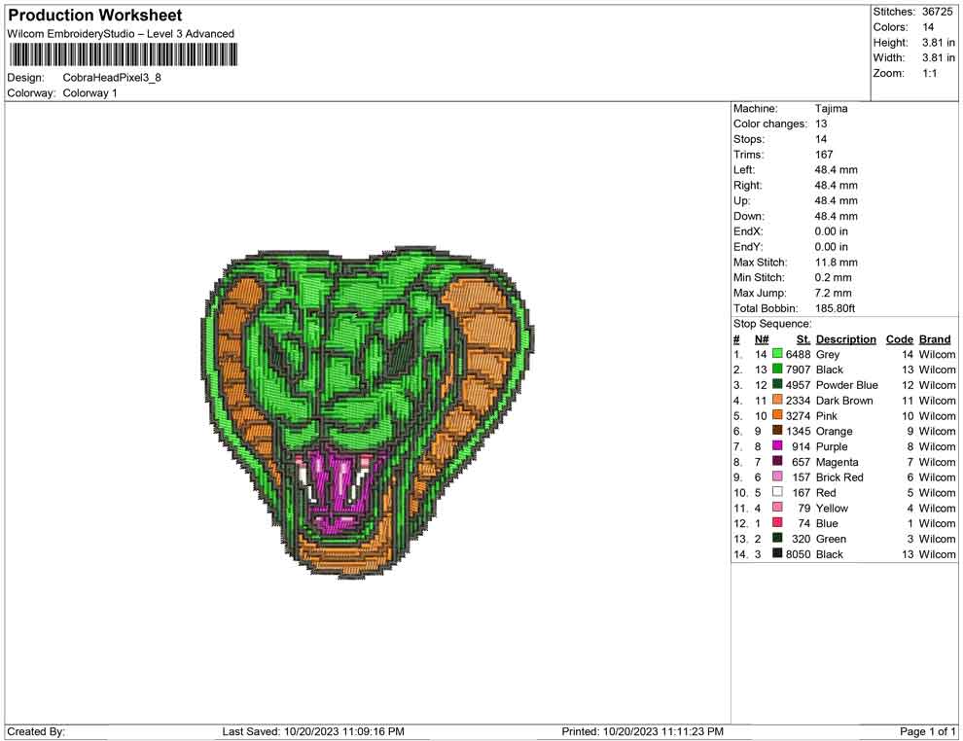
Task: Click the 'Last Saved' timestamp in footer
Action: pos(313,731)
